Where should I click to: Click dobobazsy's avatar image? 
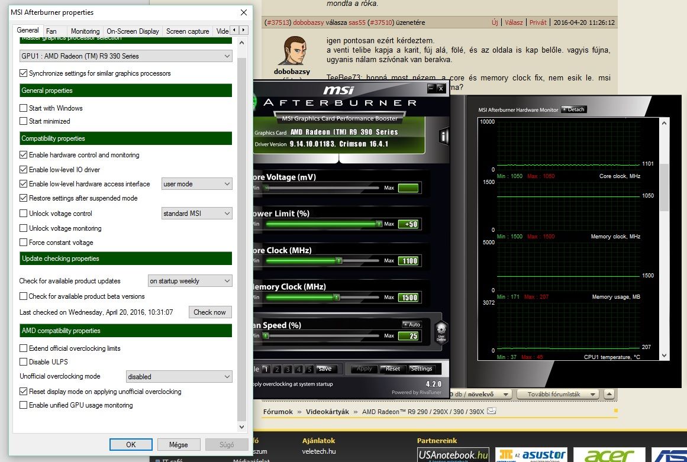(x=295, y=51)
